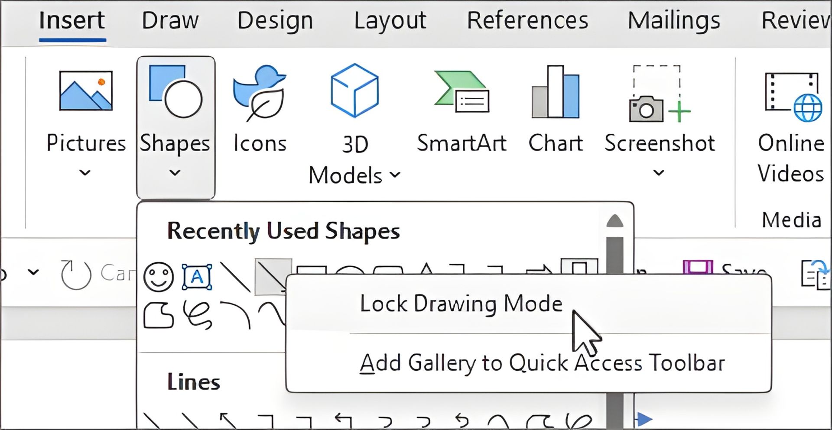Choose the freeform shape icon
This screenshot has width=832, height=430.
click(x=159, y=315)
